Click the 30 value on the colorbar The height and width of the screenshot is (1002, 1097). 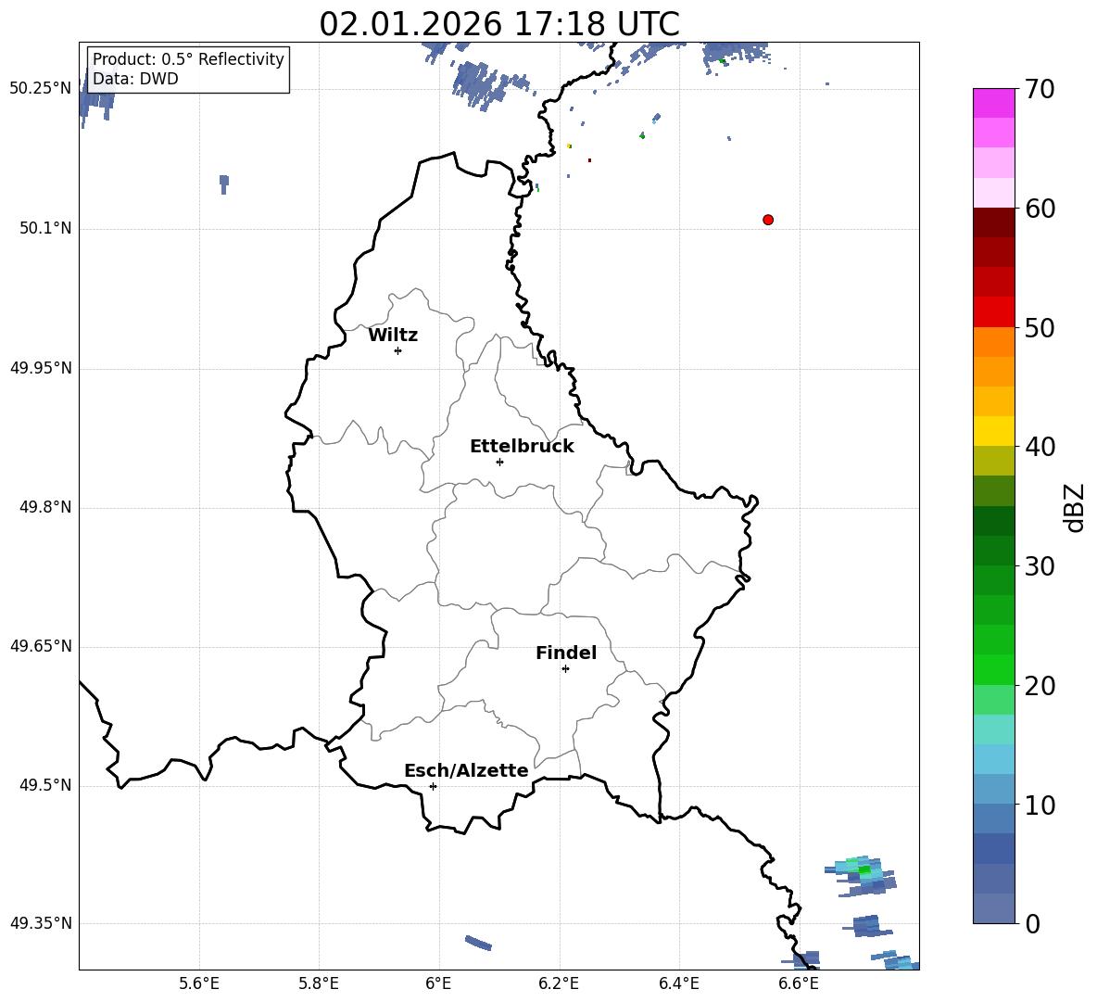pyautogui.click(x=1040, y=566)
